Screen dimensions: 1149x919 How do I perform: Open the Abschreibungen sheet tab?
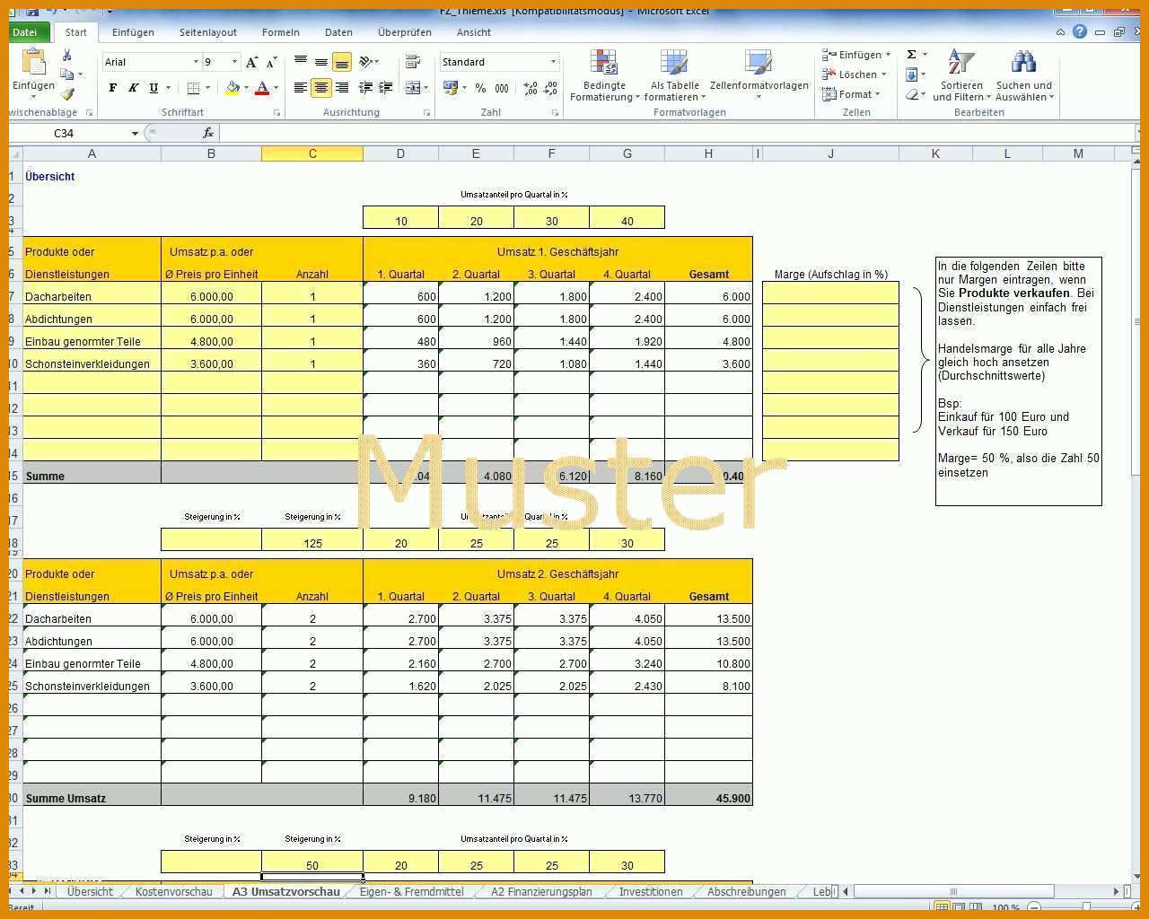pos(747,891)
